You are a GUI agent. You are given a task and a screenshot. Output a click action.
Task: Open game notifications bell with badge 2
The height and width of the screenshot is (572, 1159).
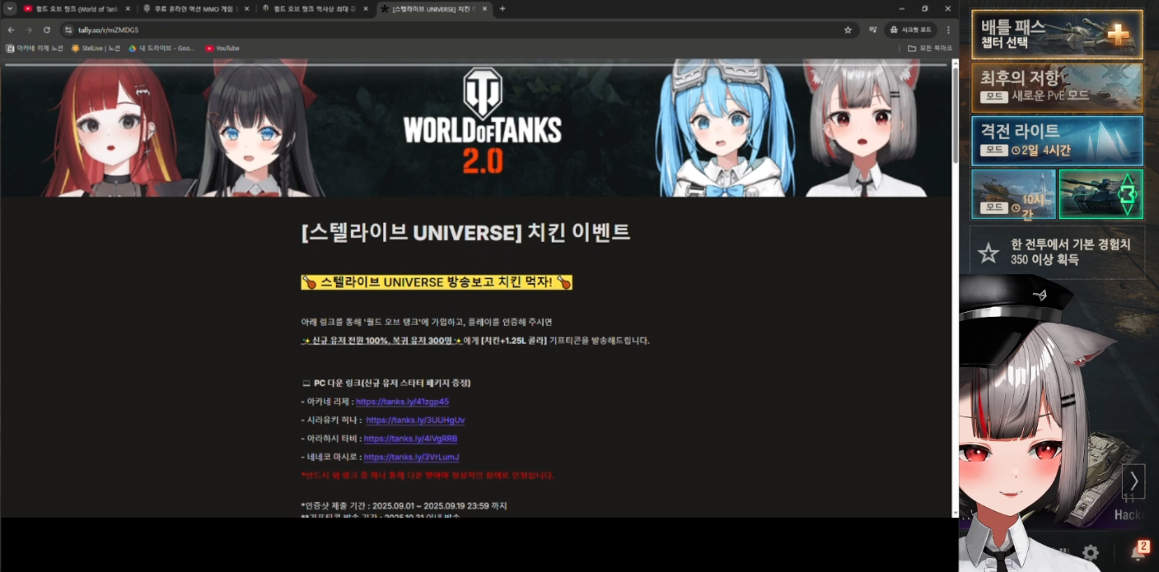(1139, 551)
